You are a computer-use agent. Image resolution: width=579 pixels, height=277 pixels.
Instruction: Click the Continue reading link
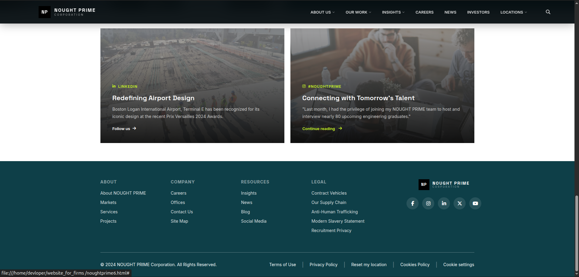[x=322, y=129]
